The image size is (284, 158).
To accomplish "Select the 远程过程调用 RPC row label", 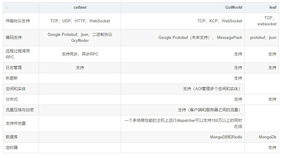I will coord(18,54).
